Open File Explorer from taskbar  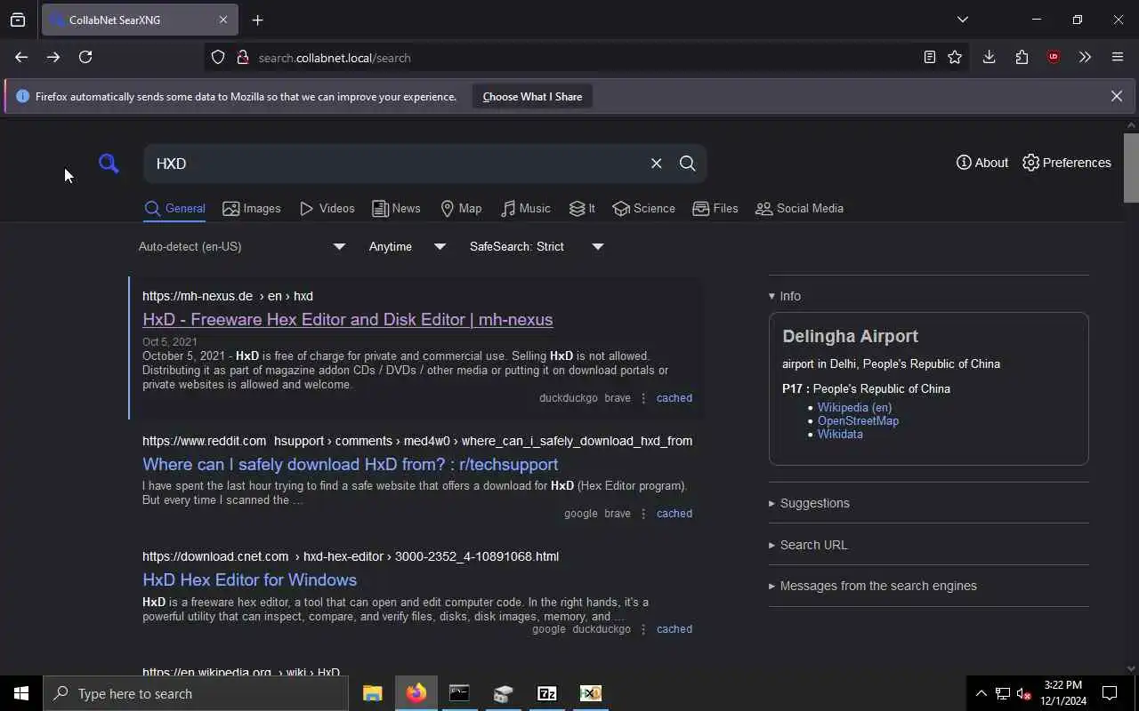click(372, 693)
